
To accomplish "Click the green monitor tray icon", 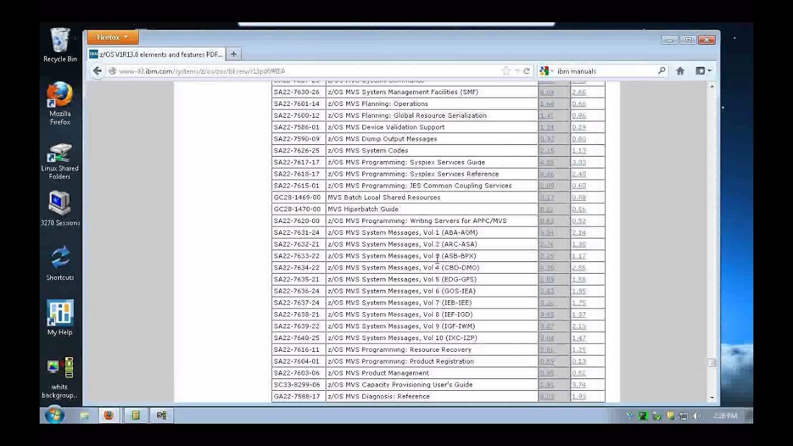I will click(642, 416).
